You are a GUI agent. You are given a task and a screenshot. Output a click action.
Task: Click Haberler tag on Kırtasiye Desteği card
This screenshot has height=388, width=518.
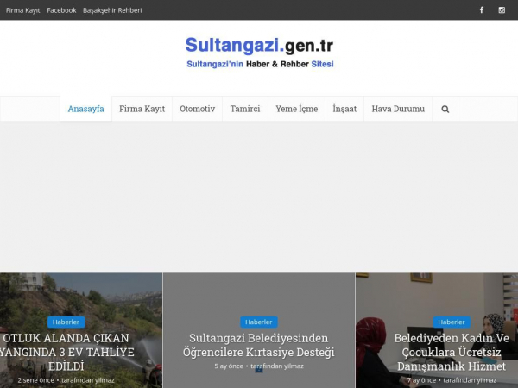coord(259,322)
